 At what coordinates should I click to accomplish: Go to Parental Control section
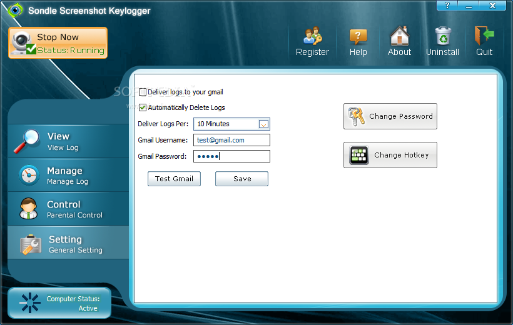click(68, 209)
